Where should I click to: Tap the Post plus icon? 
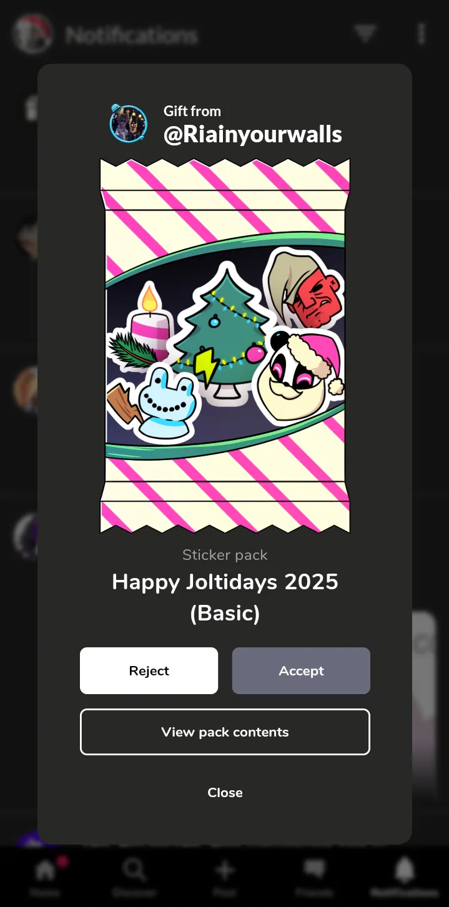tap(225, 875)
